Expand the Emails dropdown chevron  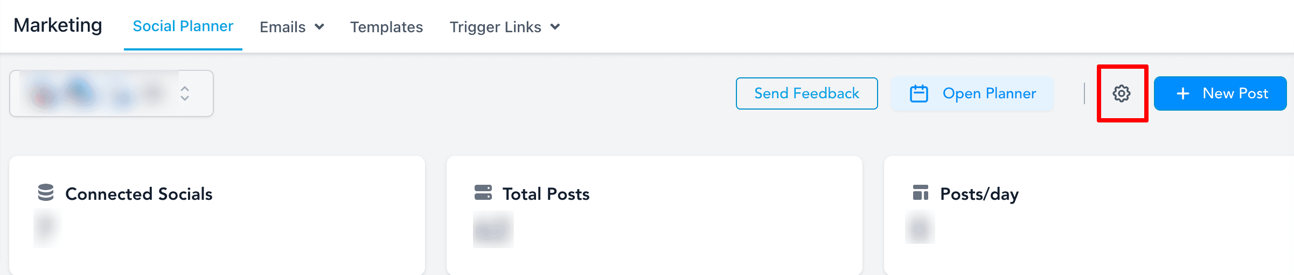(319, 27)
